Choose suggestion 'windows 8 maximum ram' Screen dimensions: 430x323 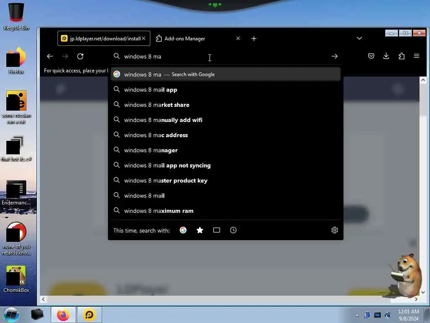(225, 211)
